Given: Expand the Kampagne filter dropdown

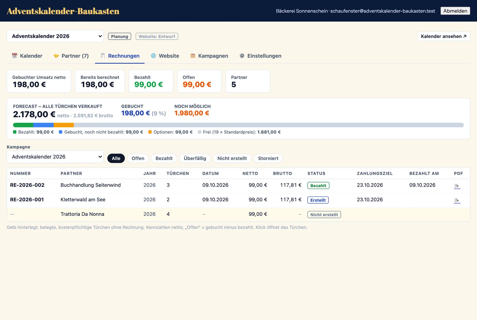Looking at the screenshot, I should [55, 157].
